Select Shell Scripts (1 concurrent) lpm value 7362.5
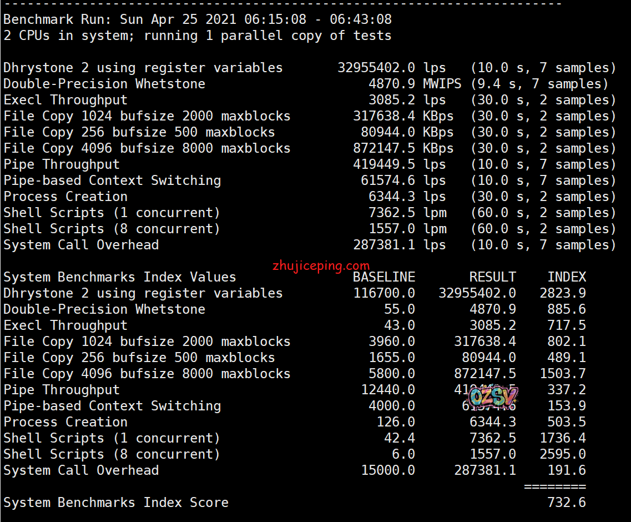The width and height of the screenshot is (631, 522). (392, 213)
